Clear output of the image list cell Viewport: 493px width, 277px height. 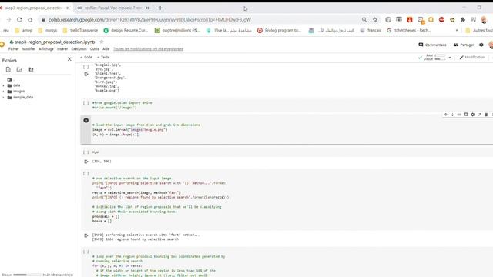click(x=86, y=74)
